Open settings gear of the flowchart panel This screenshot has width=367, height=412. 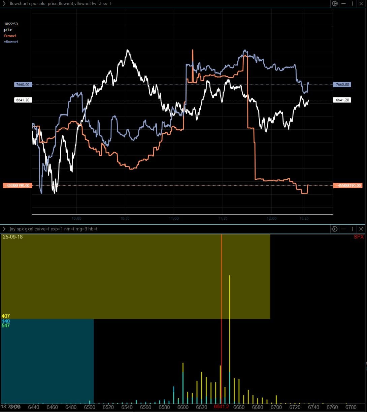click(x=335, y=3)
